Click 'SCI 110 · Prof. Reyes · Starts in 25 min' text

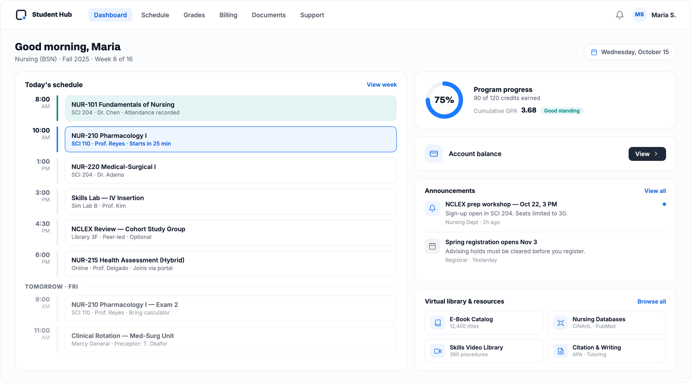121,144
